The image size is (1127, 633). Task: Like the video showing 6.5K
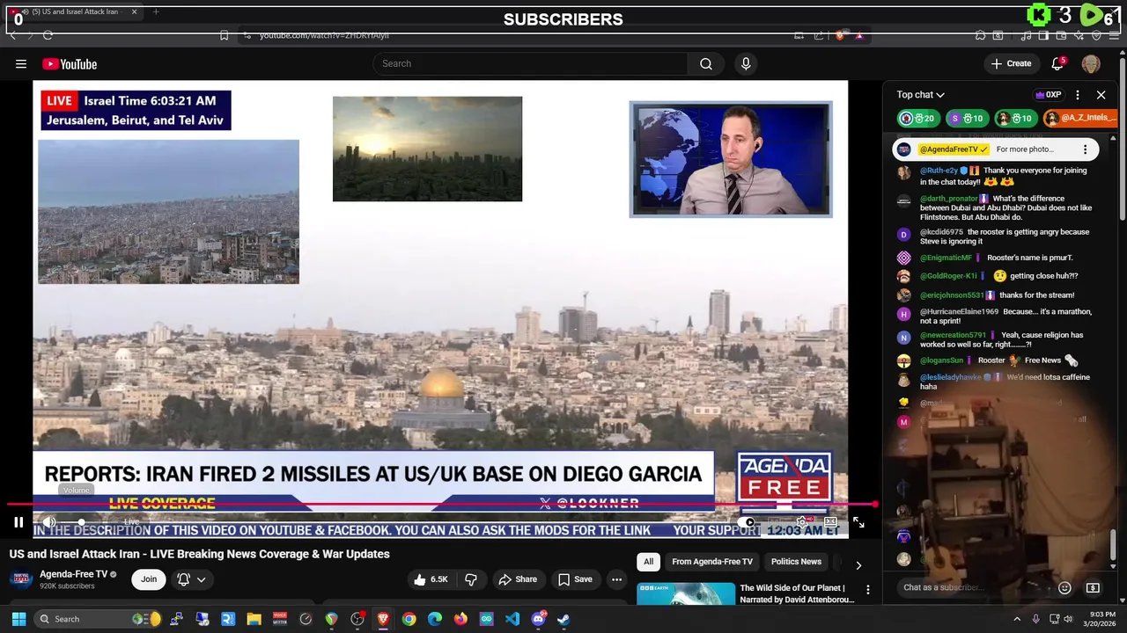[x=431, y=579]
